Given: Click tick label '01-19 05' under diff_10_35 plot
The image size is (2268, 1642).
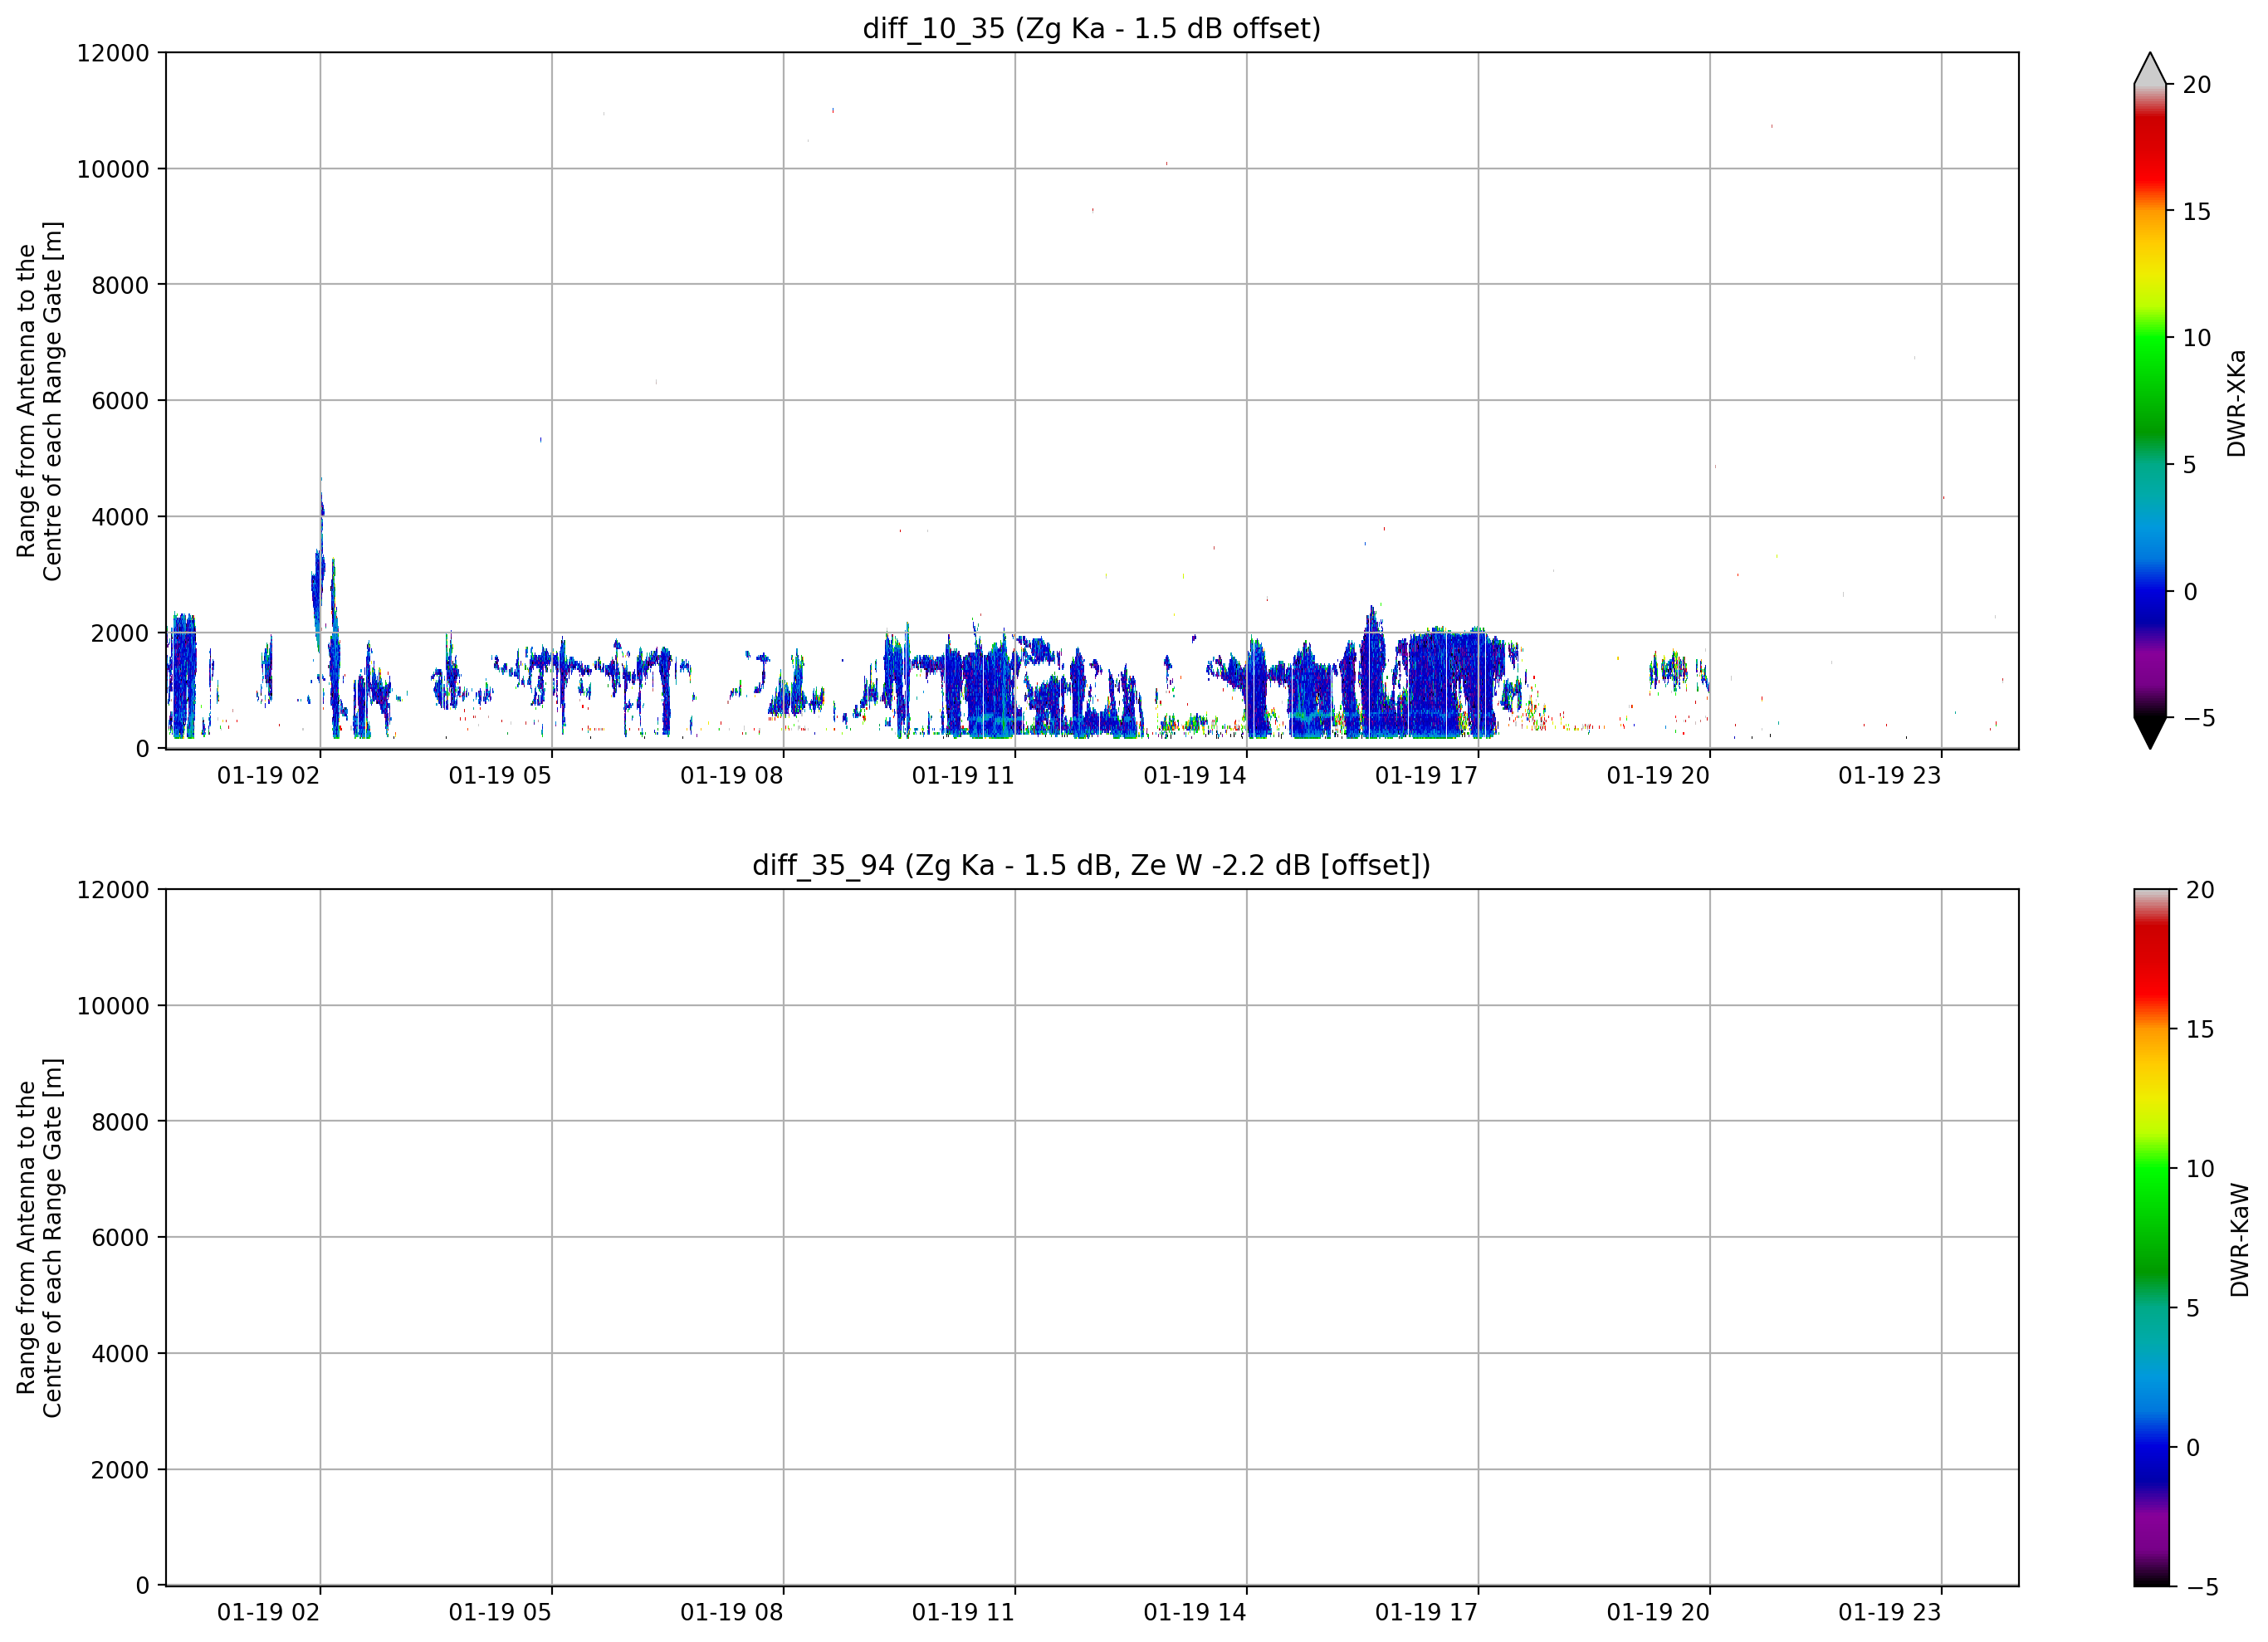Looking at the screenshot, I should (500, 776).
